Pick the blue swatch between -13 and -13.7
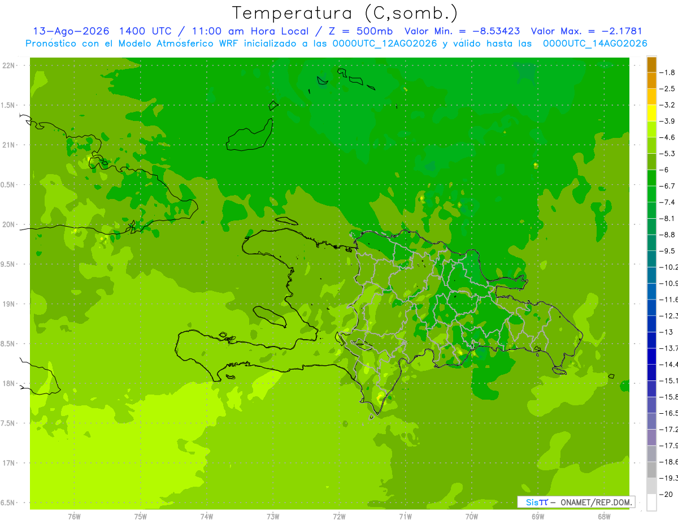The width and height of the screenshot is (678, 524). point(651,340)
